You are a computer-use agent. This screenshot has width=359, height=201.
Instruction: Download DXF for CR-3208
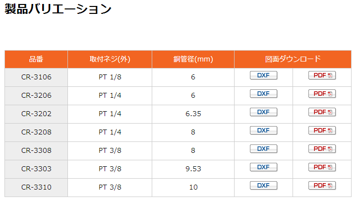(x=263, y=131)
